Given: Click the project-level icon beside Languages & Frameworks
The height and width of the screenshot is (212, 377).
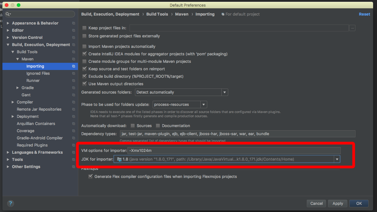Looking at the screenshot, I should pyautogui.click(x=73, y=152).
